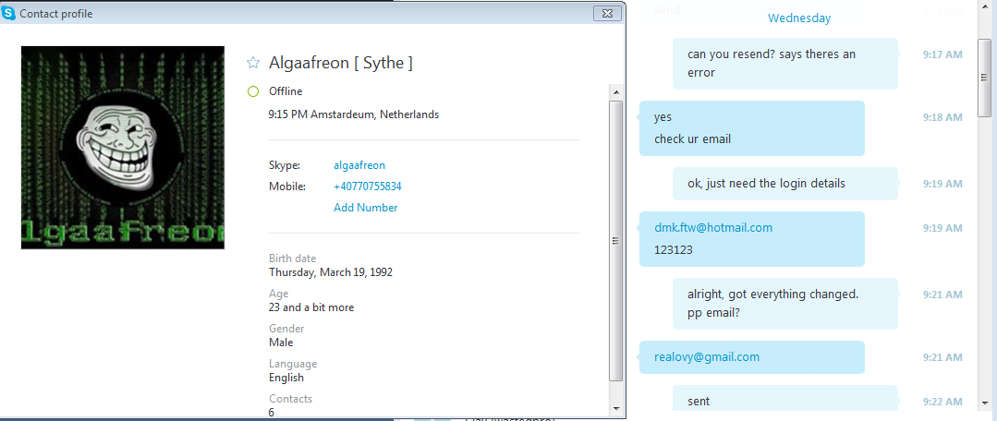Select the 'sent' chat message
This screenshot has width=997, height=421.
click(x=785, y=400)
